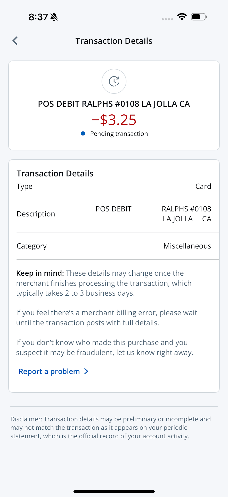228x497 pixels.
Task: Tap the silent mode bell icon
Action: click(54, 17)
